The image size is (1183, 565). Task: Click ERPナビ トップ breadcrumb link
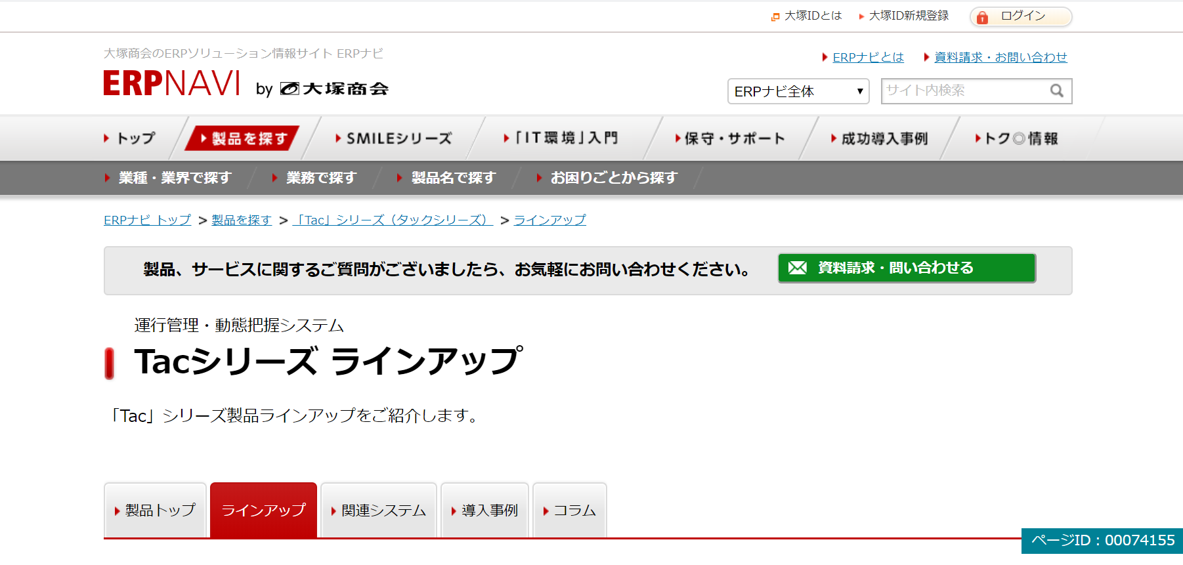point(148,220)
